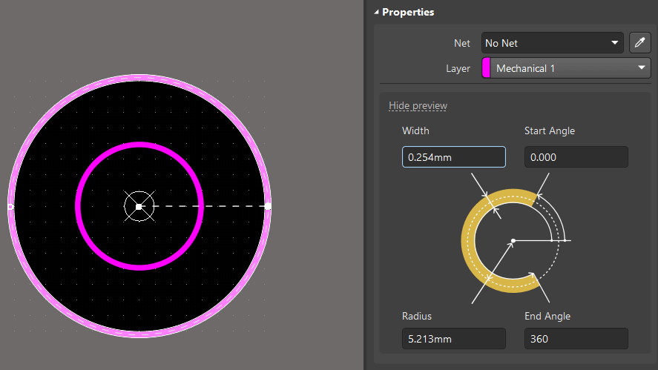Image resolution: width=658 pixels, height=370 pixels.
Task: Click the End Angle field showing 360
Action: (576, 339)
